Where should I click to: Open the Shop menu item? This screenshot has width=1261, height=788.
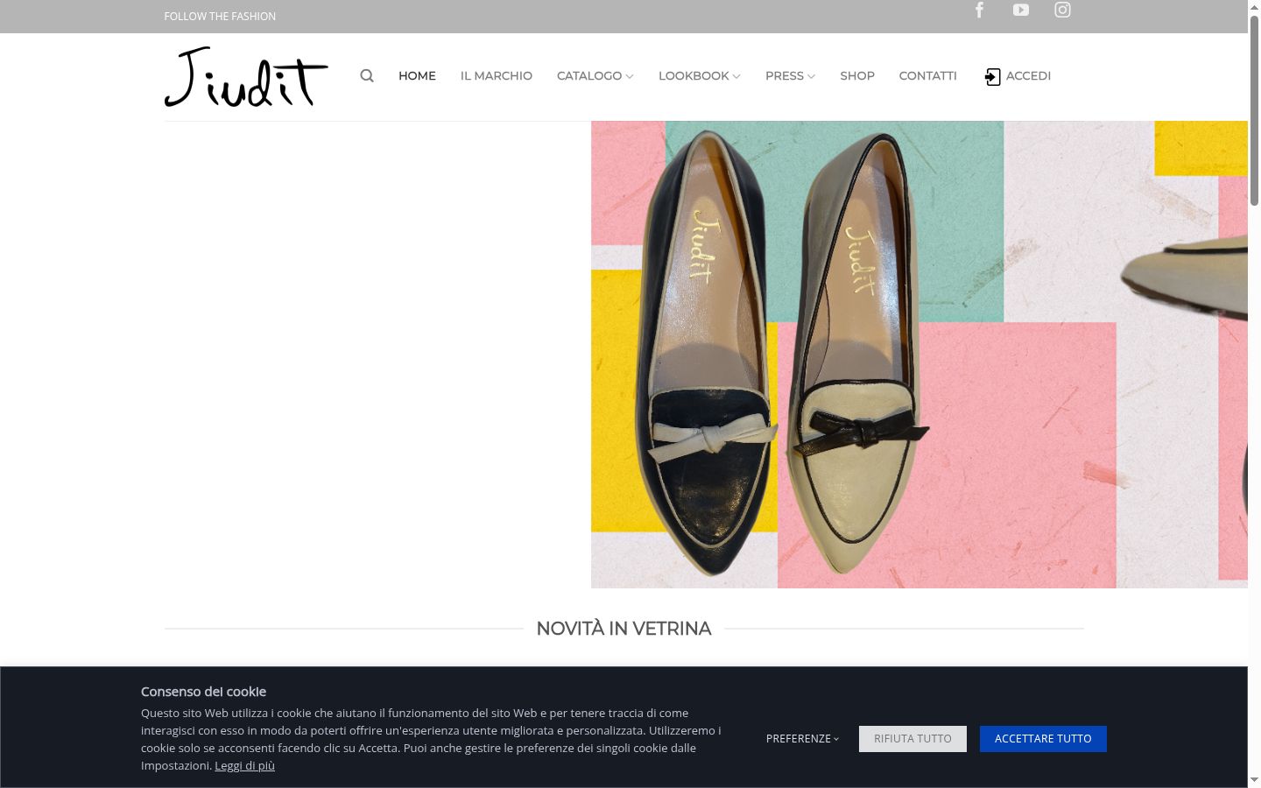(x=857, y=76)
